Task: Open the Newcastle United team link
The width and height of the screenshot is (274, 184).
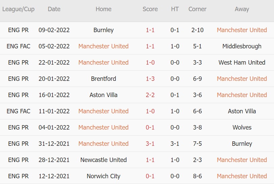Action: point(104,160)
